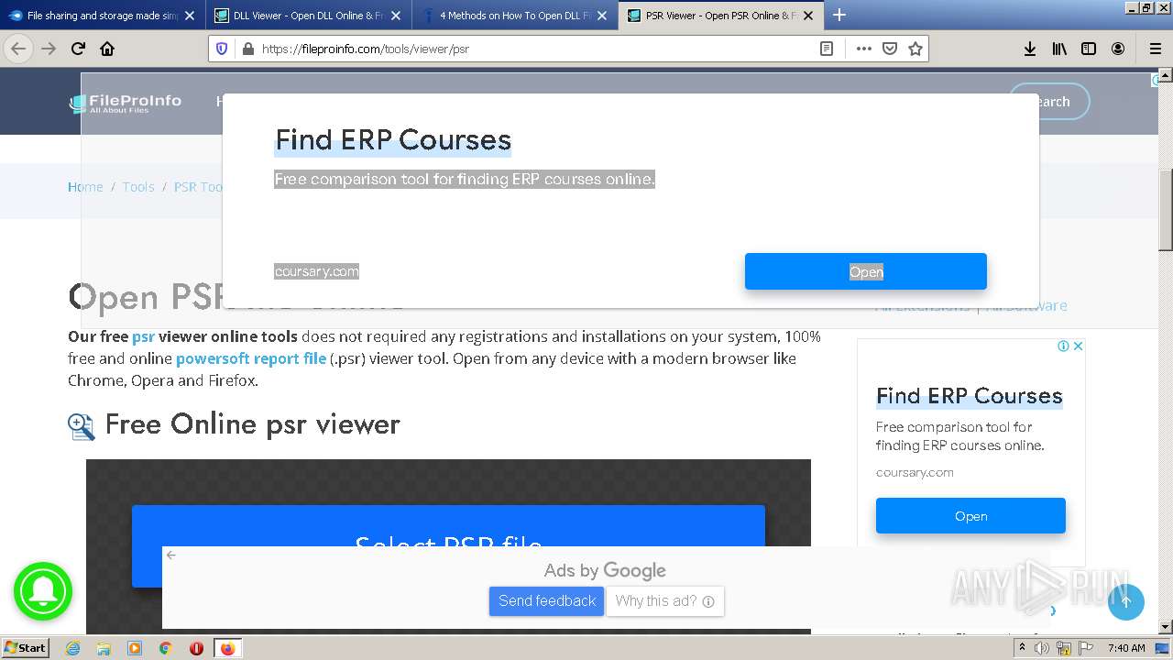Open Windows Explorer folder from taskbar
The image size is (1173, 660).
tap(104, 648)
